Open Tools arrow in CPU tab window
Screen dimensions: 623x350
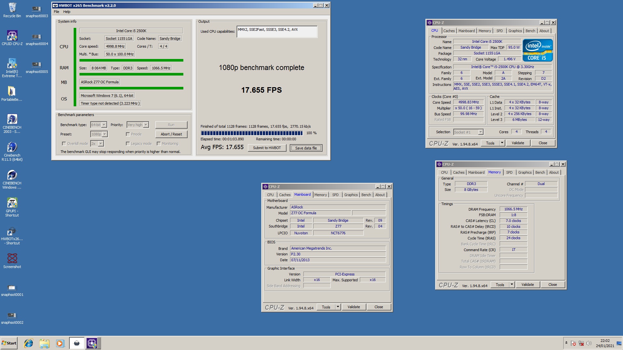coord(502,143)
